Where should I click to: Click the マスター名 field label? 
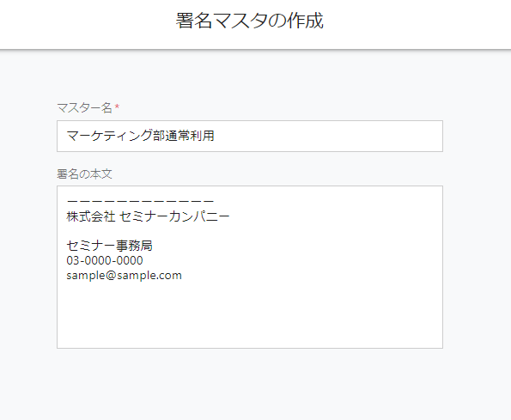click(84, 107)
